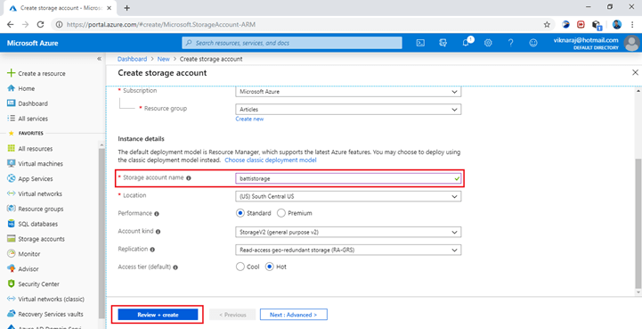Viewport: 642px width, 329px height.
Task: Click the blade's vertical scrollbar
Action: 638,225
